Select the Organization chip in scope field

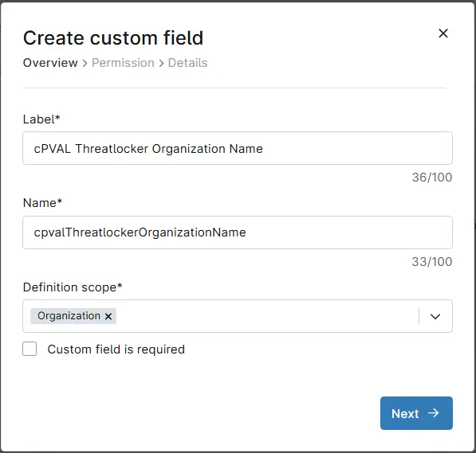point(69,316)
